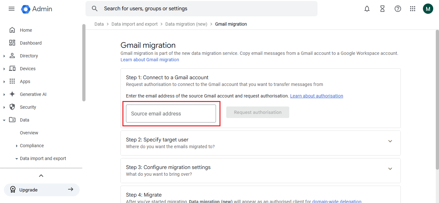Screen dimensions: 439x203
Task: Collapse the Data tree arrow
Action: pos(4,120)
